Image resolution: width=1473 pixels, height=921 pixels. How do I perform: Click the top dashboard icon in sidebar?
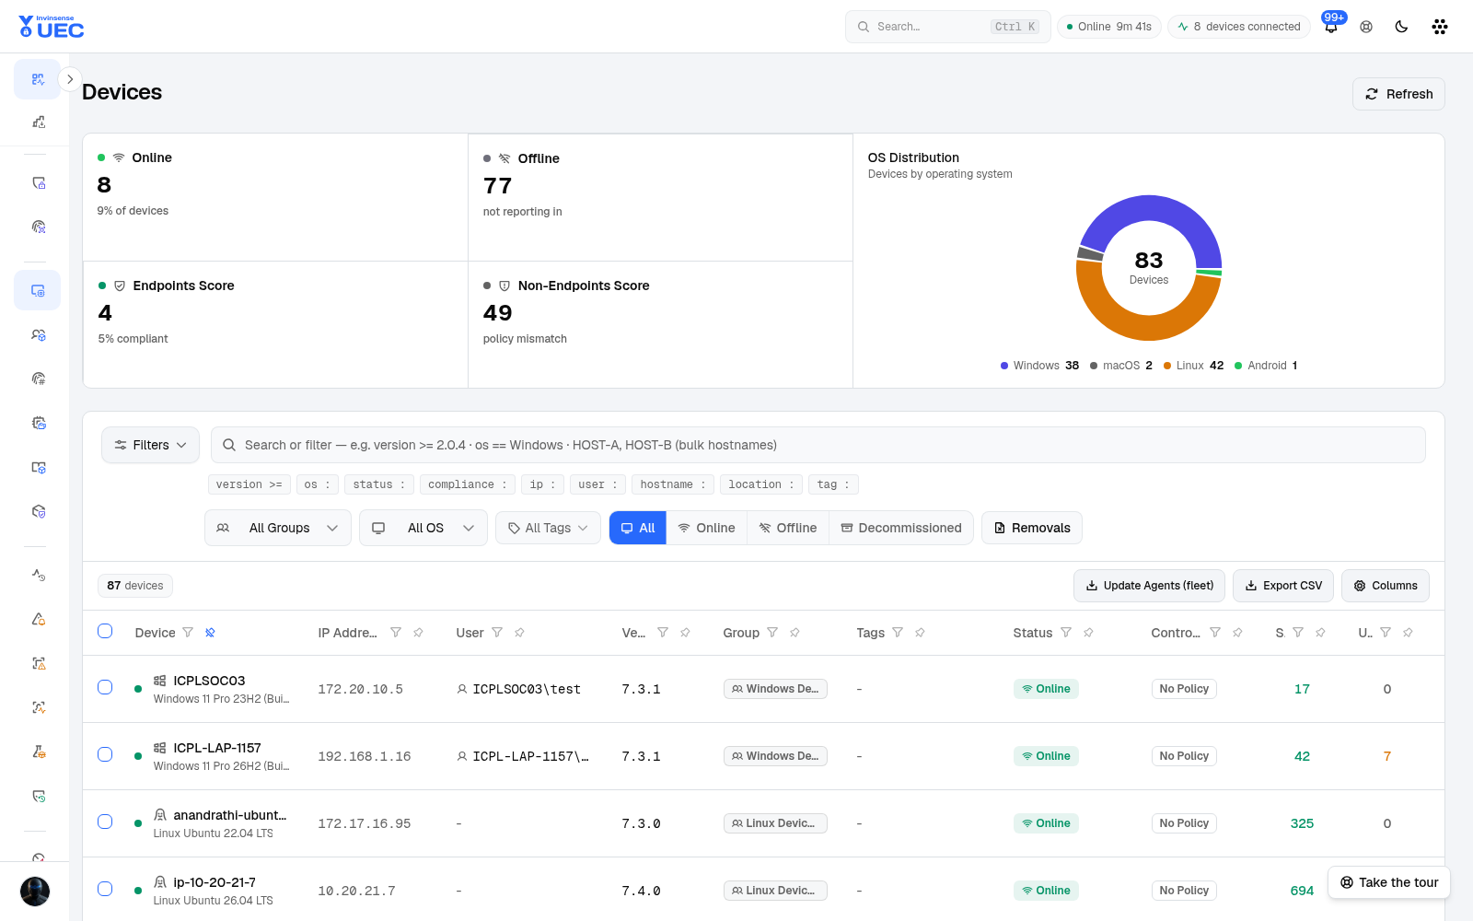[38, 79]
